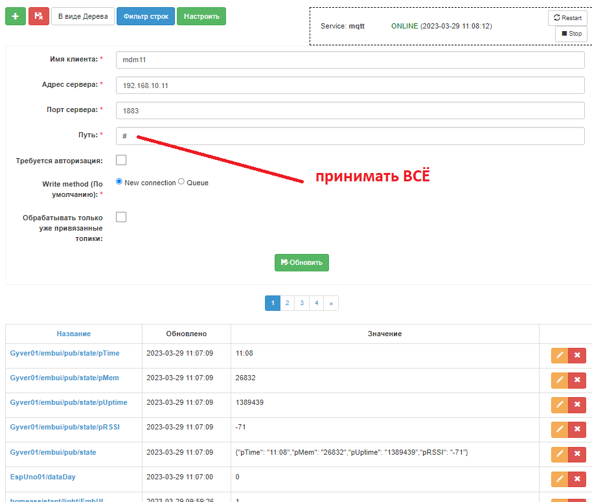This screenshot has width=592, height=502.
Task: Go to pagination page 4
Action: (x=316, y=303)
